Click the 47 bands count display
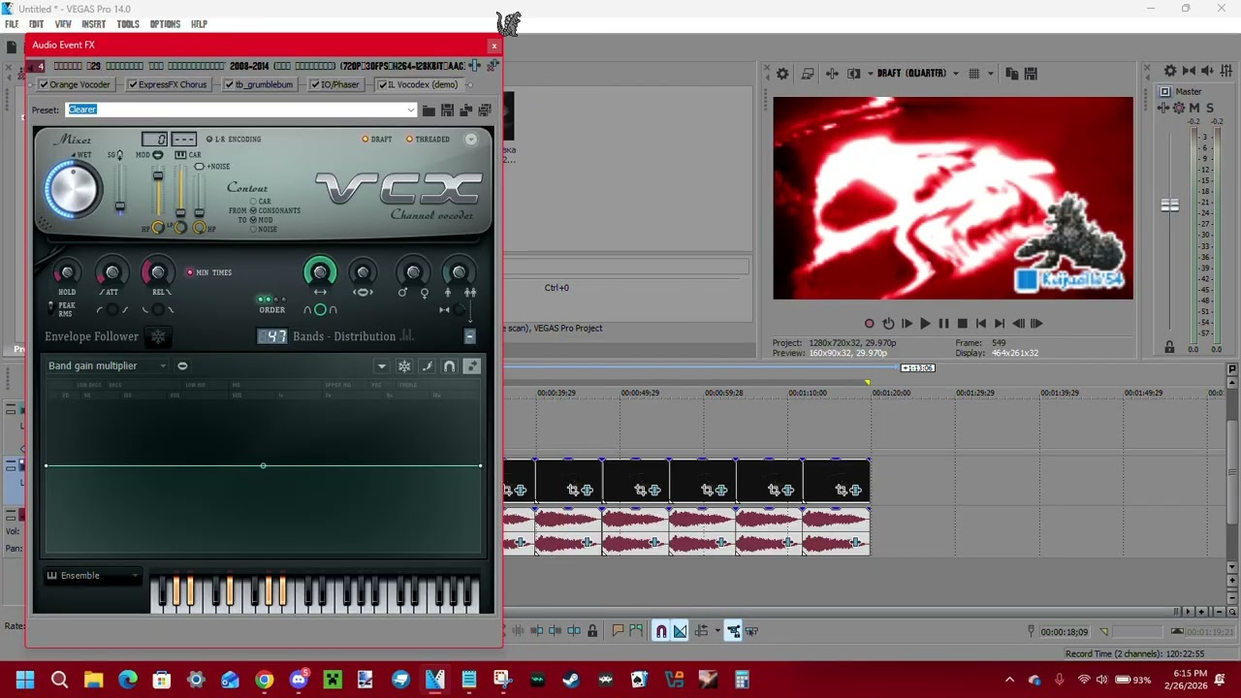The image size is (1241, 698). pos(272,336)
